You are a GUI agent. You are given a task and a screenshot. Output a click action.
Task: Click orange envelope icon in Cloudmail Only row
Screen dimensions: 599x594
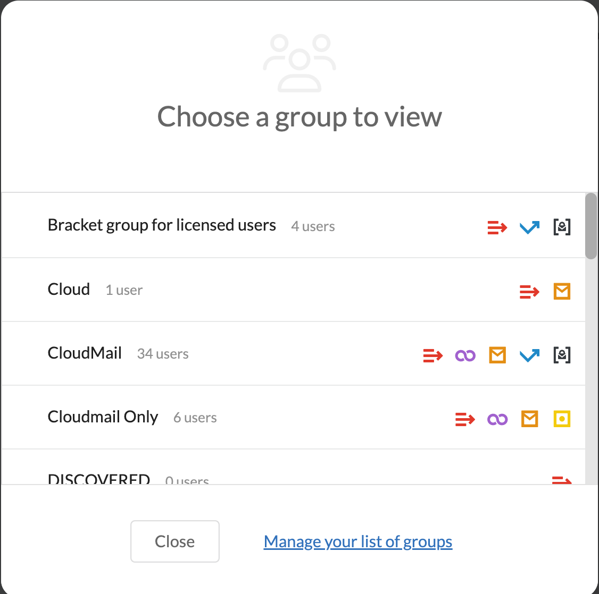coord(529,419)
